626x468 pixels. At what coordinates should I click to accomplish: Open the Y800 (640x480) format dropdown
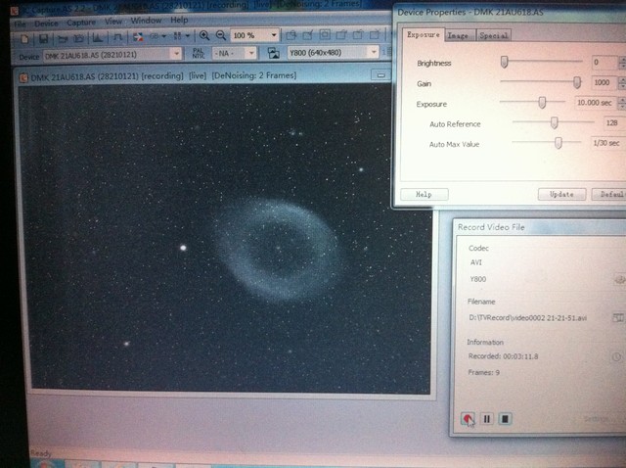point(373,53)
